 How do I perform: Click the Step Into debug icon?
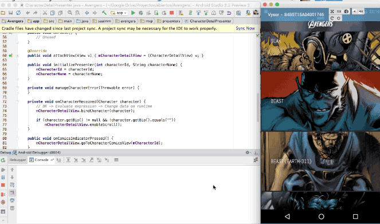point(76,160)
